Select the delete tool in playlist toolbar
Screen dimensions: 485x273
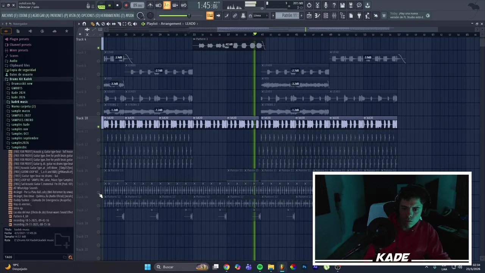(x=103, y=24)
